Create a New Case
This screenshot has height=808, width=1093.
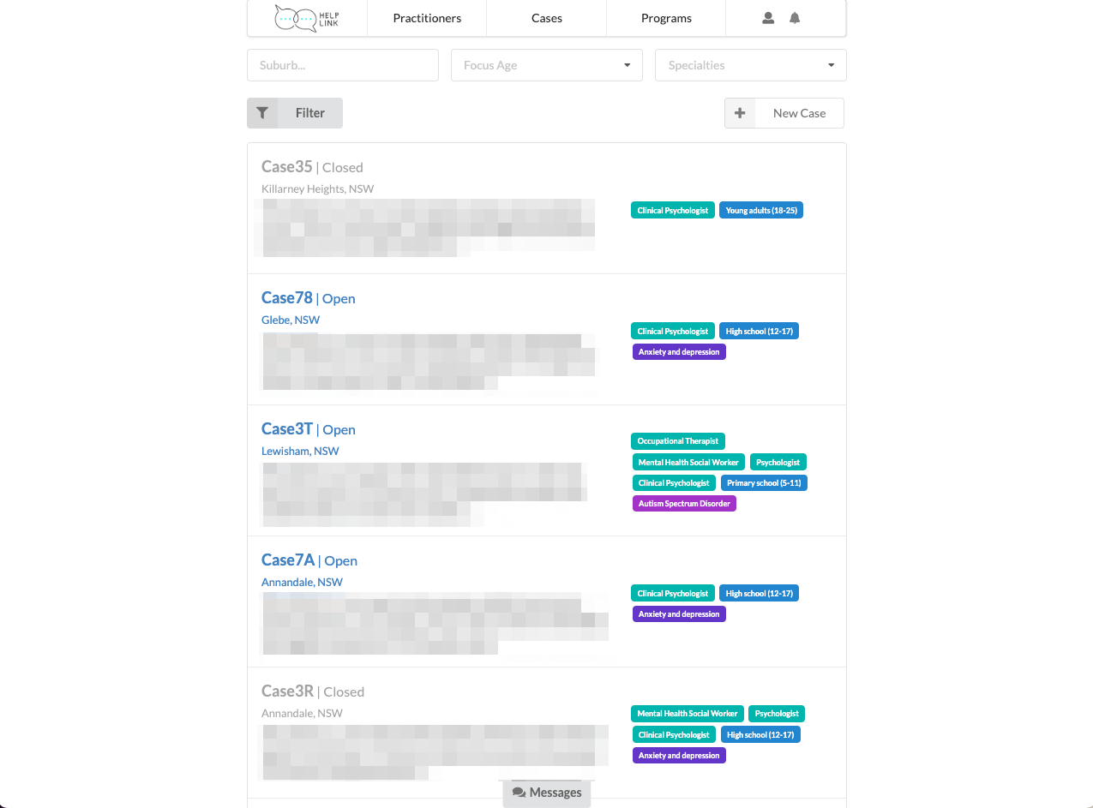coord(799,113)
